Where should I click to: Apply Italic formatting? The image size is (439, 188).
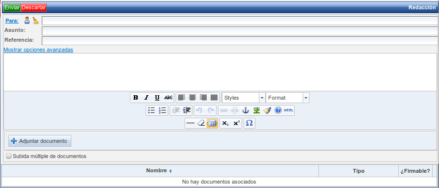coord(147,98)
